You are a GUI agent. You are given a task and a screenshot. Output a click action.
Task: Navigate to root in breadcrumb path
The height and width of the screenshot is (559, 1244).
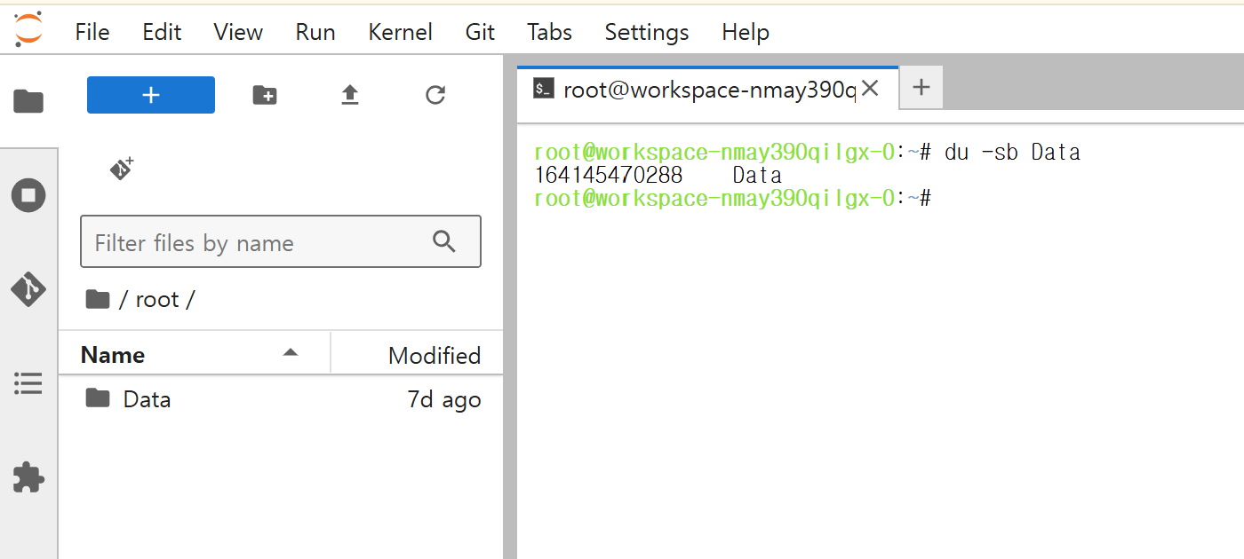[157, 300]
